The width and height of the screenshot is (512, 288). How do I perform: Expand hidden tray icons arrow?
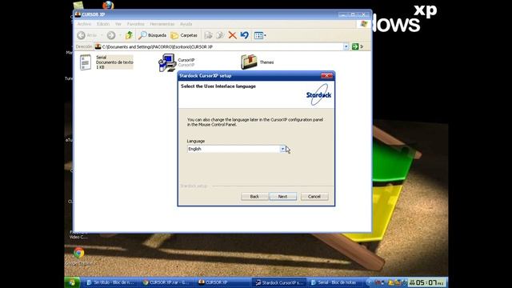[370, 282]
